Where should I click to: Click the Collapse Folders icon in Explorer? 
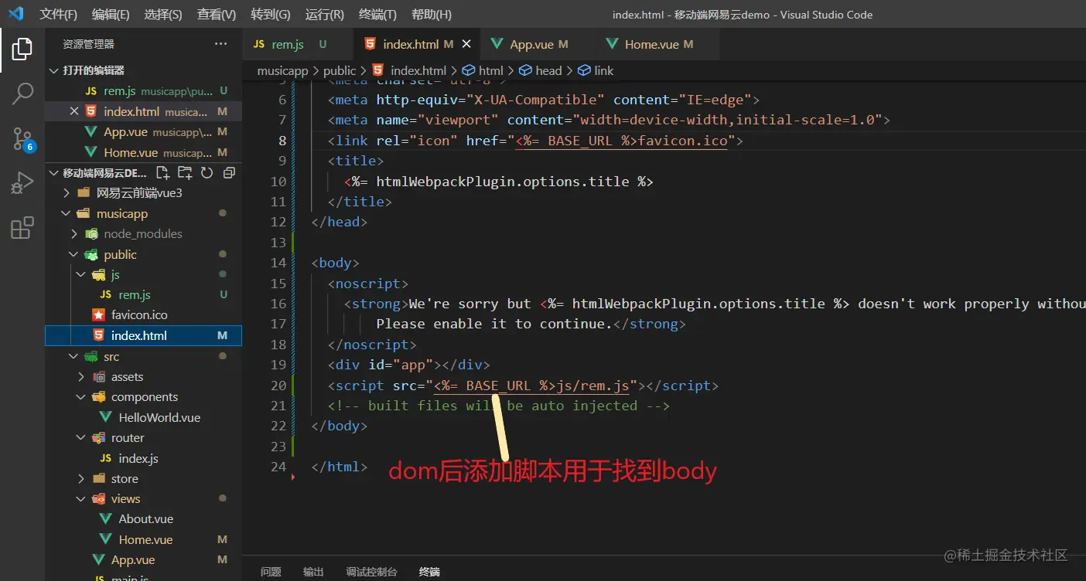pyautogui.click(x=227, y=172)
